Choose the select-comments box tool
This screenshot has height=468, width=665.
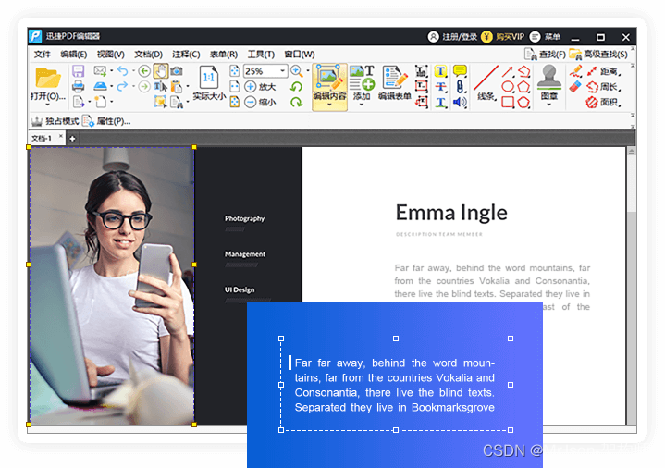160,102
